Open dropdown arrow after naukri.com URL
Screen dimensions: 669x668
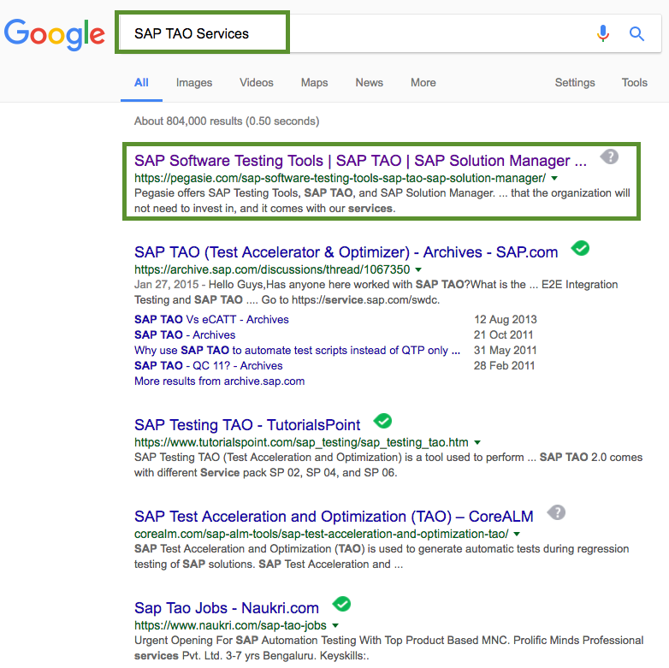(x=335, y=625)
